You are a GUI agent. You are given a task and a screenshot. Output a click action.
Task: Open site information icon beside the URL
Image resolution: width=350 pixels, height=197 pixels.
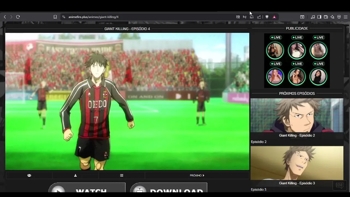(64, 17)
